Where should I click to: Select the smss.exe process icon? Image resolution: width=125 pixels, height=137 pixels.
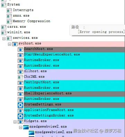click(x=9, y=16)
